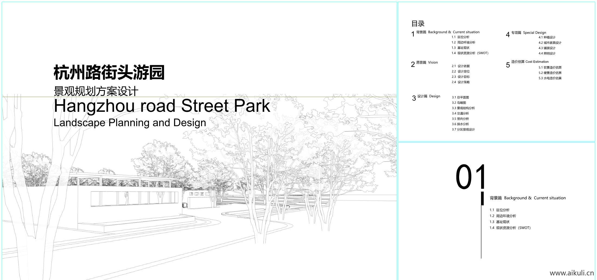Image resolution: width=597 pixels, height=280 pixels.
Task: Click the entry "2.1 设计依据"
Action: pyautogui.click(x=461, y=66)
